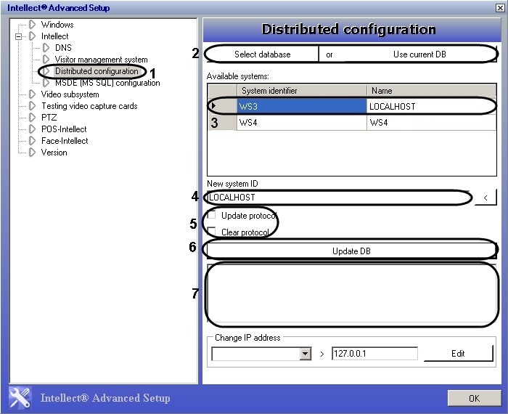Click the triangle icon beside DNS
This screenshot has height=414, width=508.
point(46,48)
